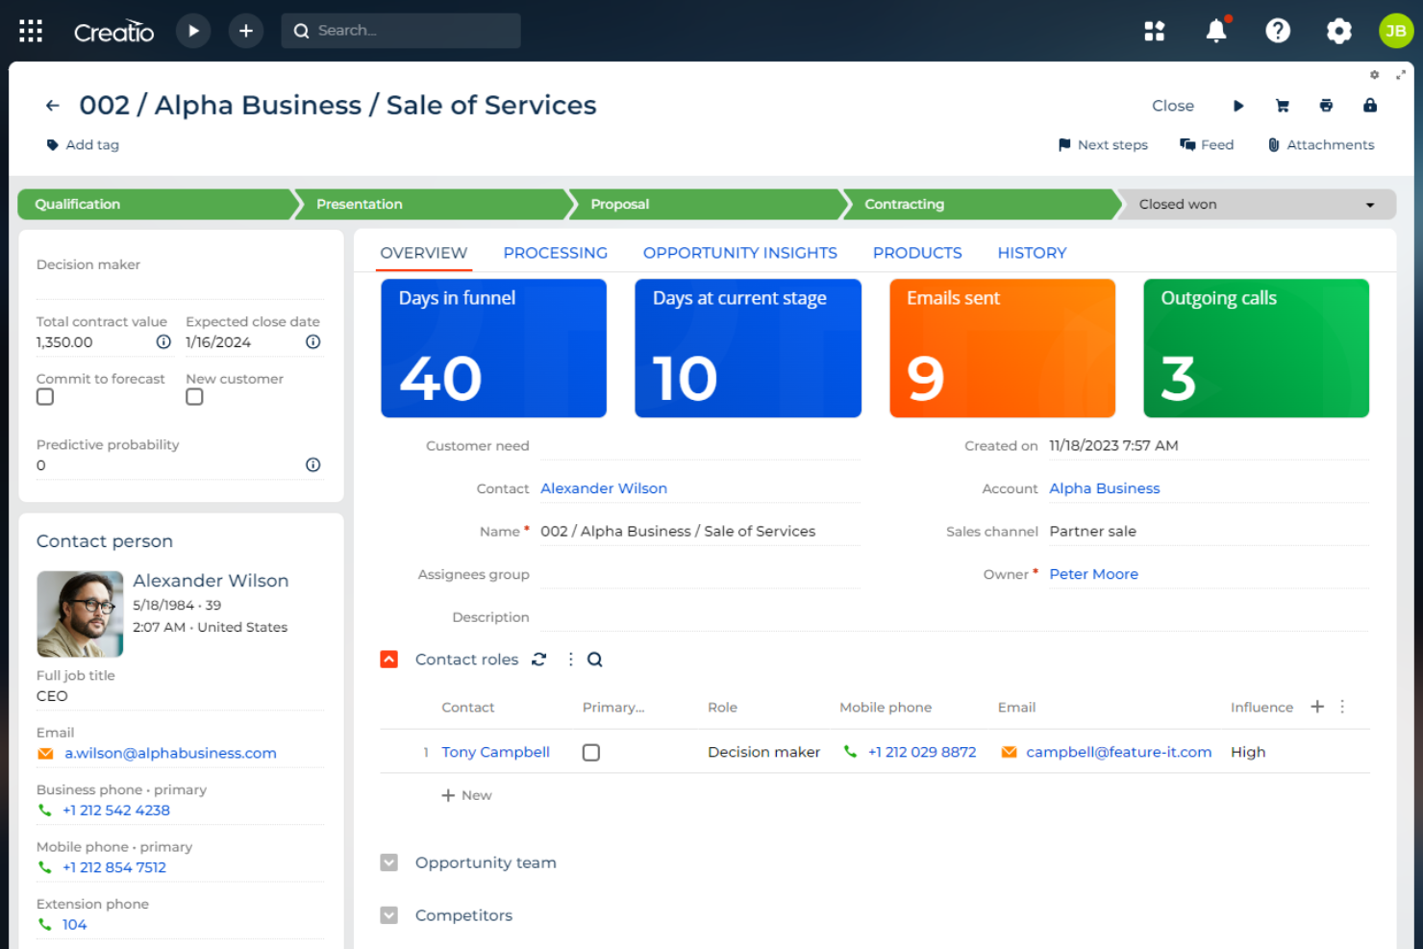Run the process using the play icon
Image resolution: width=1423 pixels, height=949 pixels.
click(1238, 106)
